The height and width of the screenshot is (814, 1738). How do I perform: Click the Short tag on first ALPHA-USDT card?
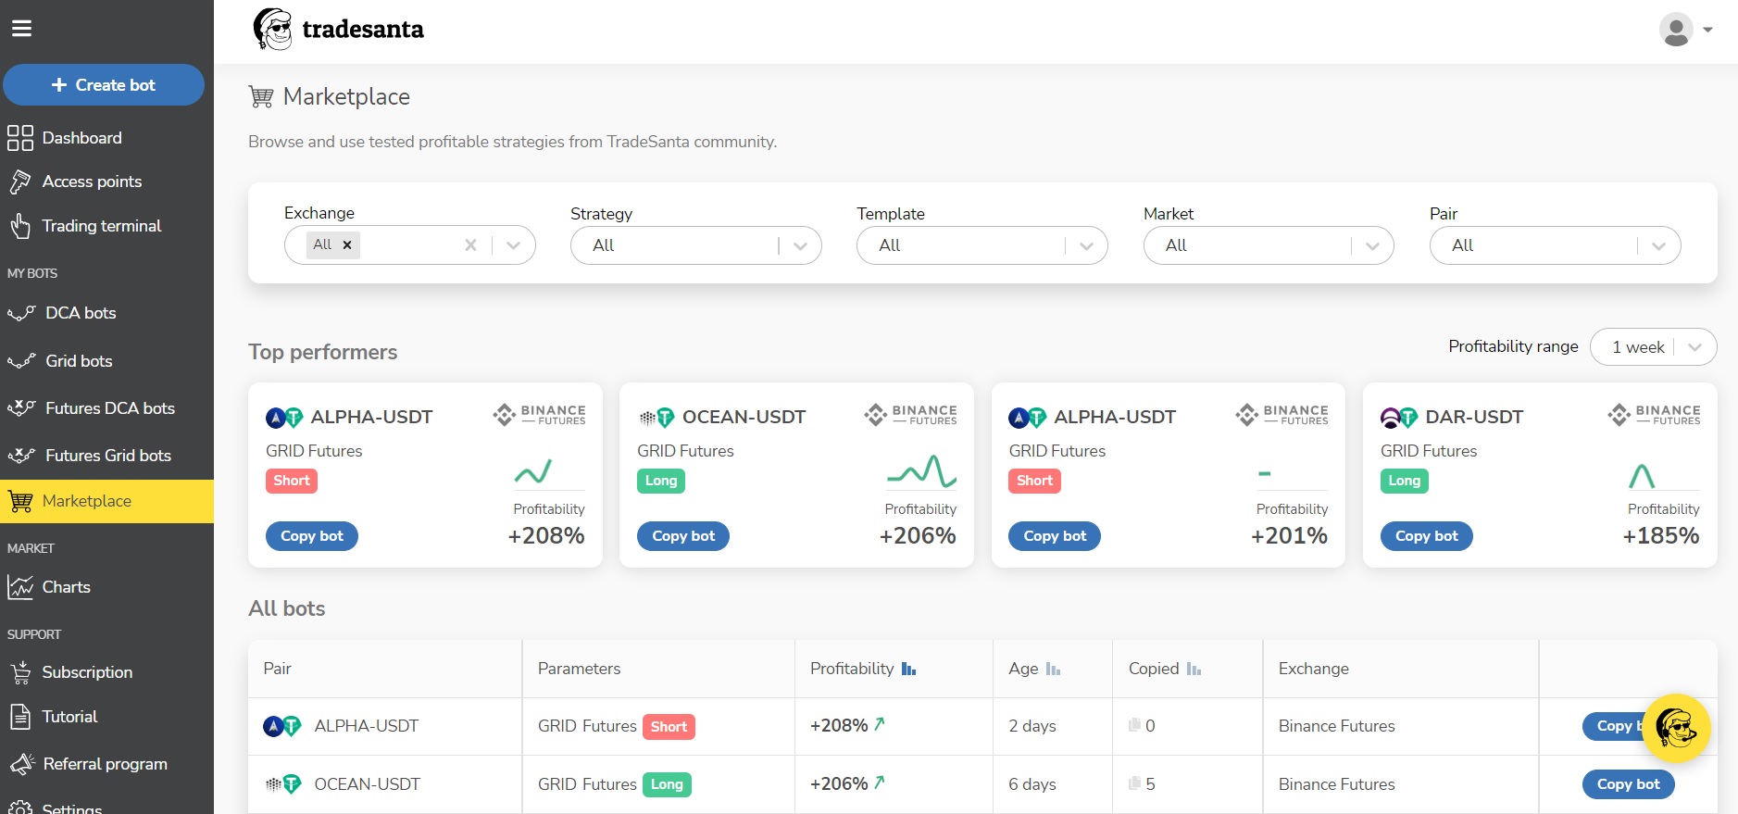(x=292, y=481)
